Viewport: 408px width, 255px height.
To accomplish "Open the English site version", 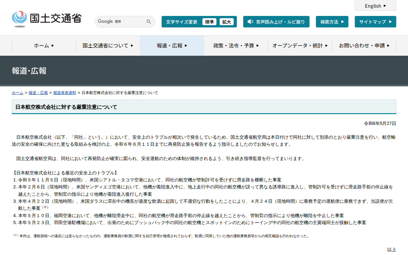I will 375,6.
